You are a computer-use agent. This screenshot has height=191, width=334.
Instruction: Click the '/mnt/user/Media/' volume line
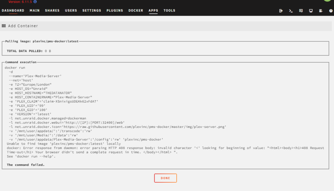[43, 135]
